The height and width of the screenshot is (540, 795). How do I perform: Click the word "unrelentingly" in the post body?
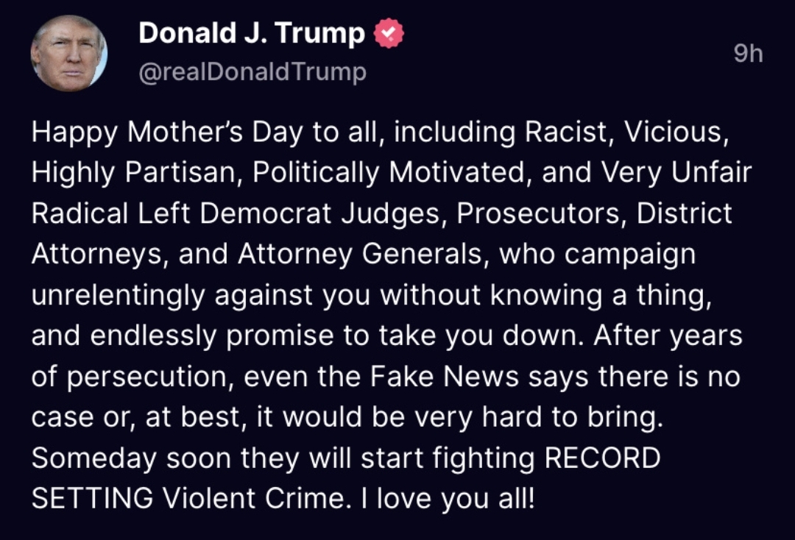118,295
